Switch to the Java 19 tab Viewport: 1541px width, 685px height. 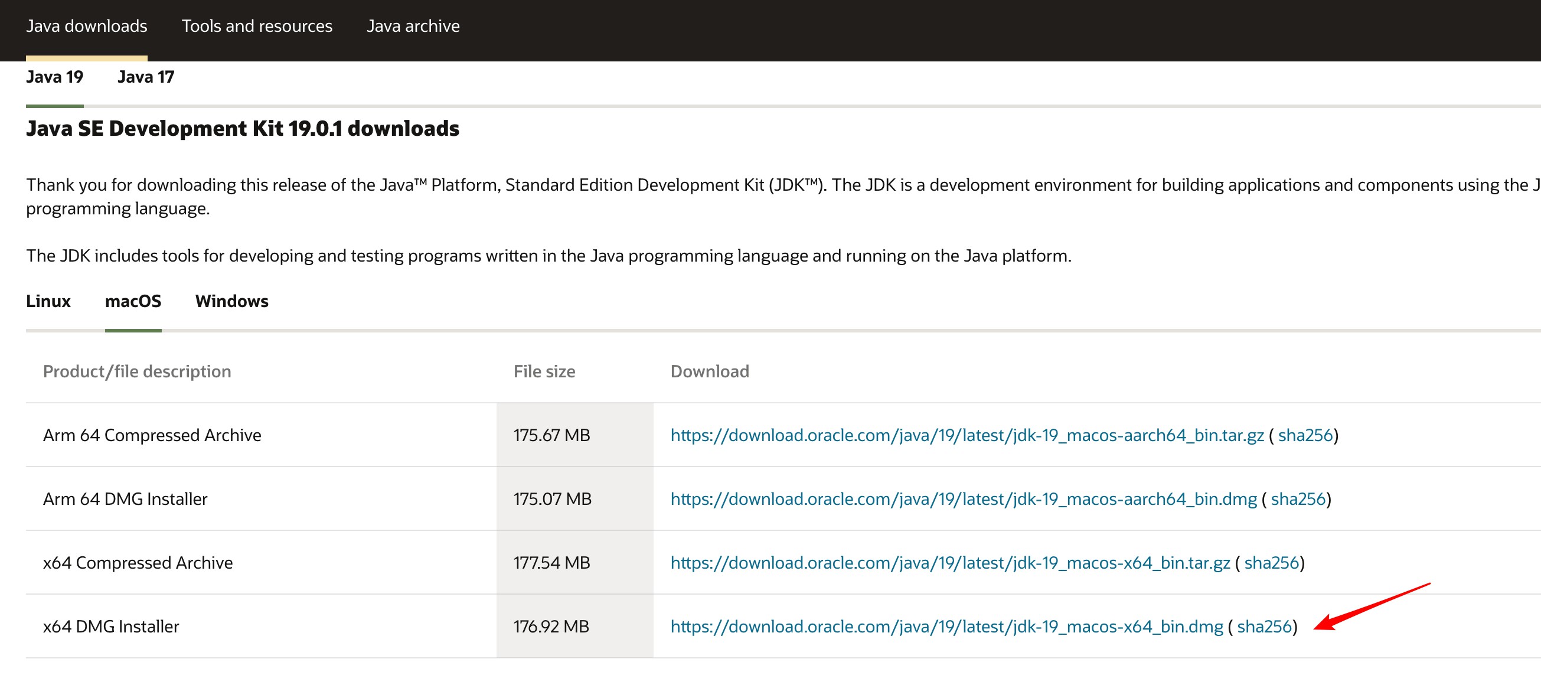click(x=54, y=77)
